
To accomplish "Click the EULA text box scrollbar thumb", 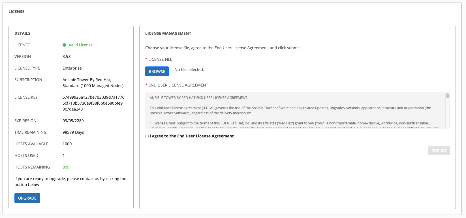I will pyautogui.click(x=448, y=96).
